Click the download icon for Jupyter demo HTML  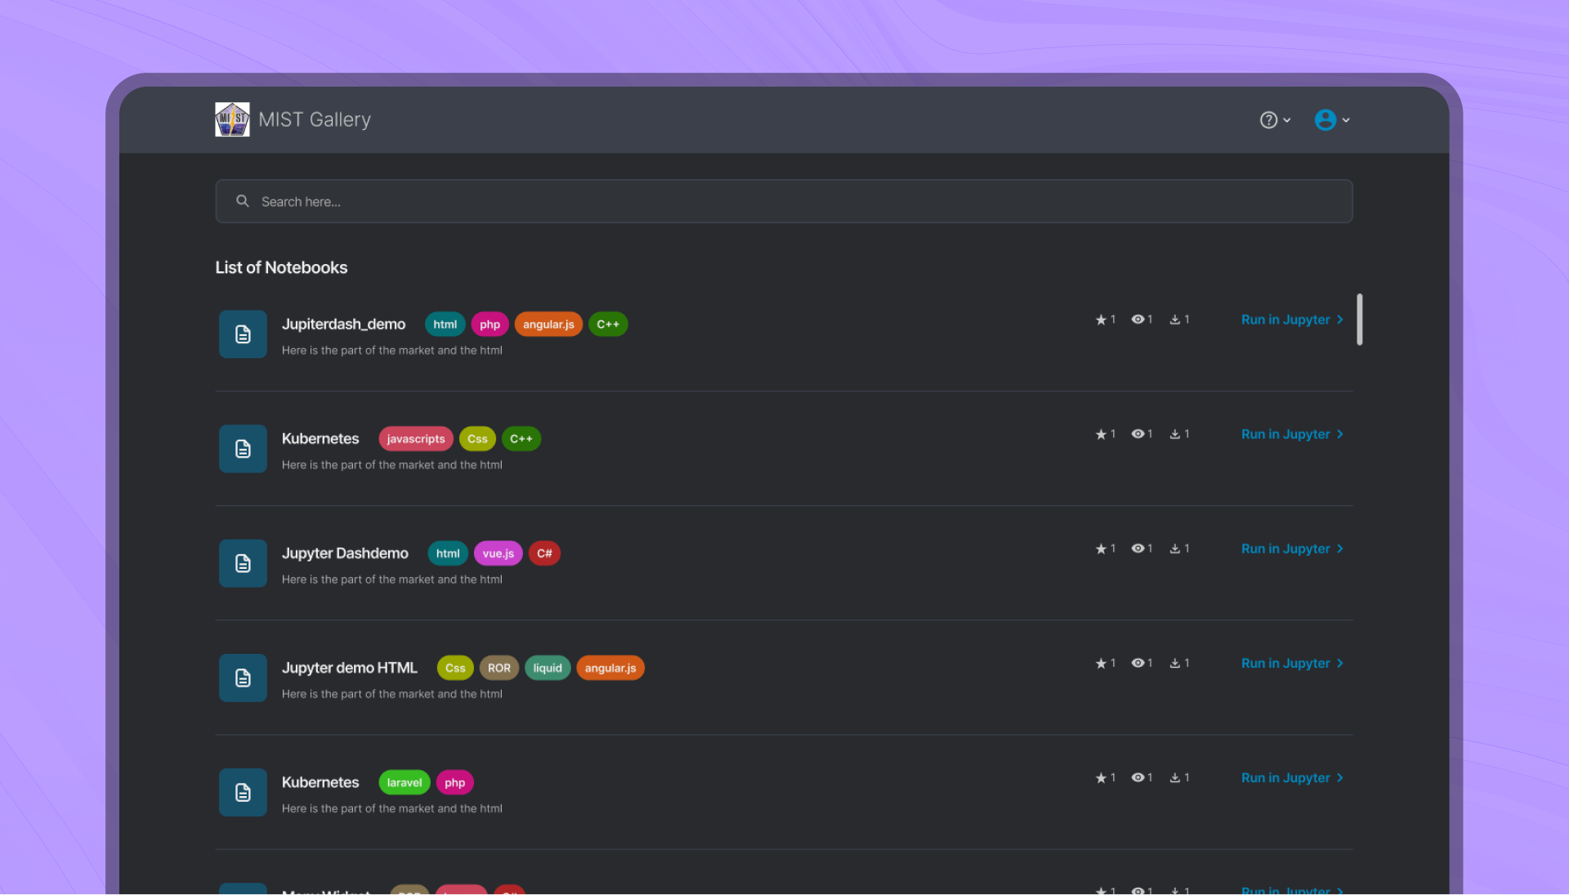pos(1177,663)
